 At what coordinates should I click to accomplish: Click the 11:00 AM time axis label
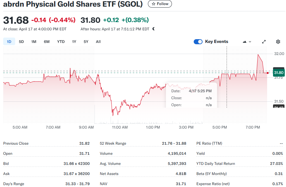pyautogui.click(x=120, y=127)
